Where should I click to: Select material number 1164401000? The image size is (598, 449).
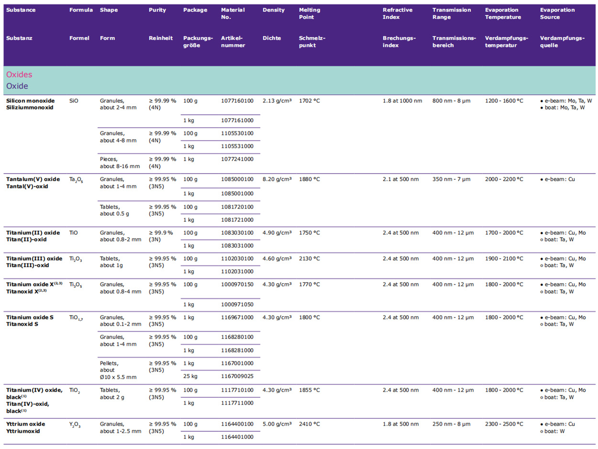coord(237,437)
